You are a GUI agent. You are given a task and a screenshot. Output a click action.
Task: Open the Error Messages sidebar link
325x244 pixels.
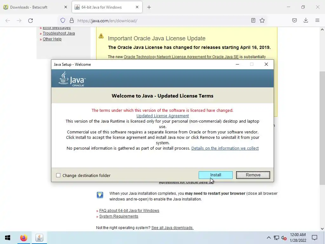pyautogui.click(x=56, y=28)
